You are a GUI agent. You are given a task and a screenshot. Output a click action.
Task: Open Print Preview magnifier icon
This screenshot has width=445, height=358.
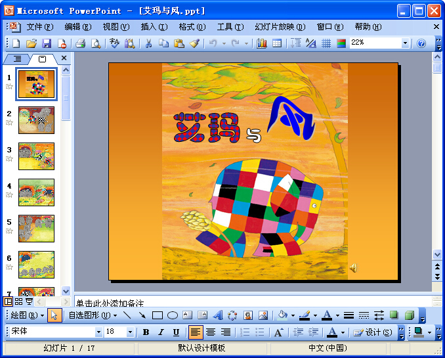coord(96,43)
